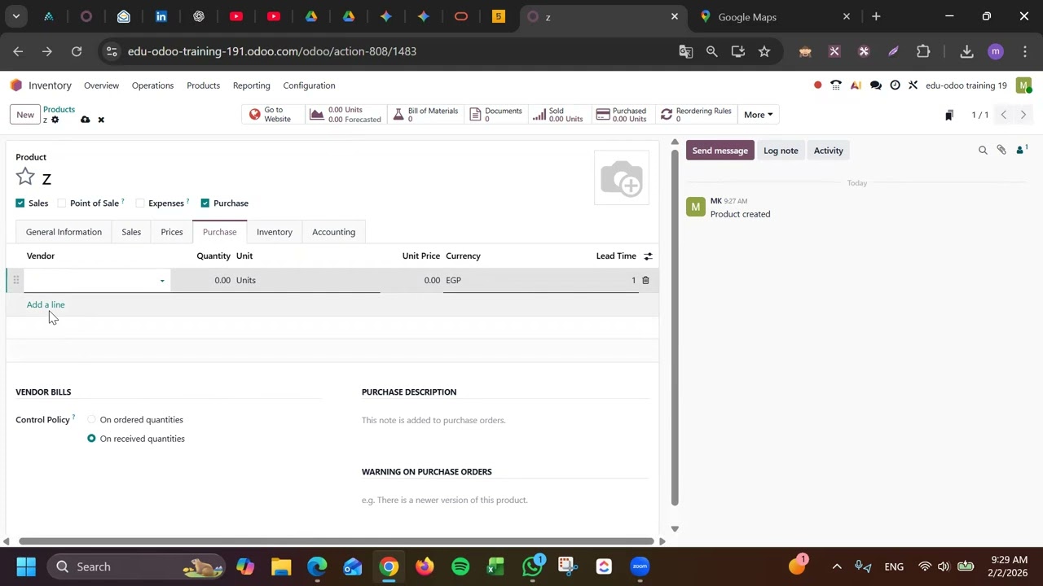
Task: Click the New button
Action: pyautogui.click(x=25, y=115)
